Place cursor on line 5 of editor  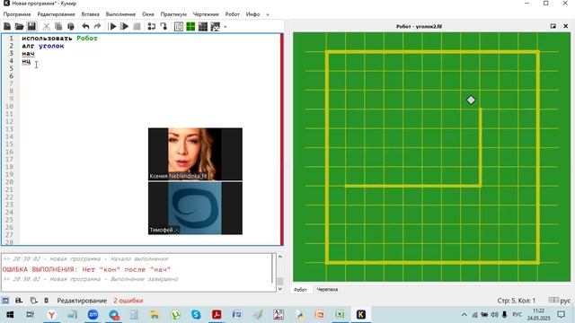(150, 68)
